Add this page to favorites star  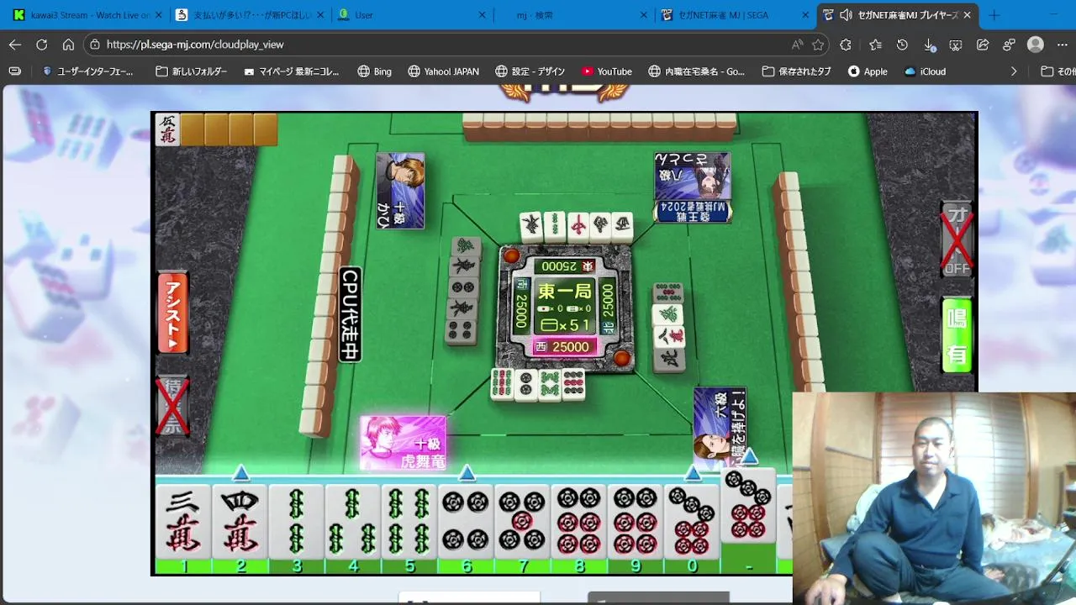pos(818,45)
